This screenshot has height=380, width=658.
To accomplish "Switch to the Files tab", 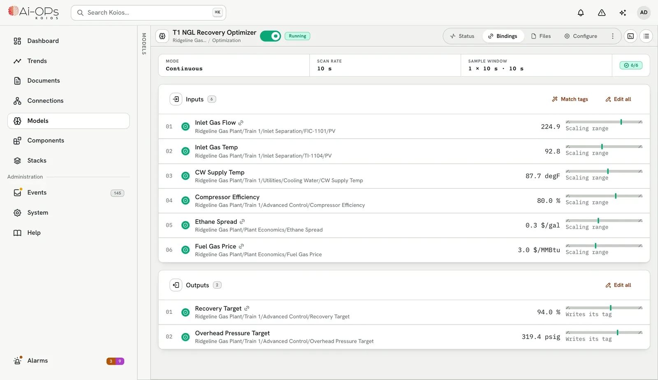I will point(541,36).
